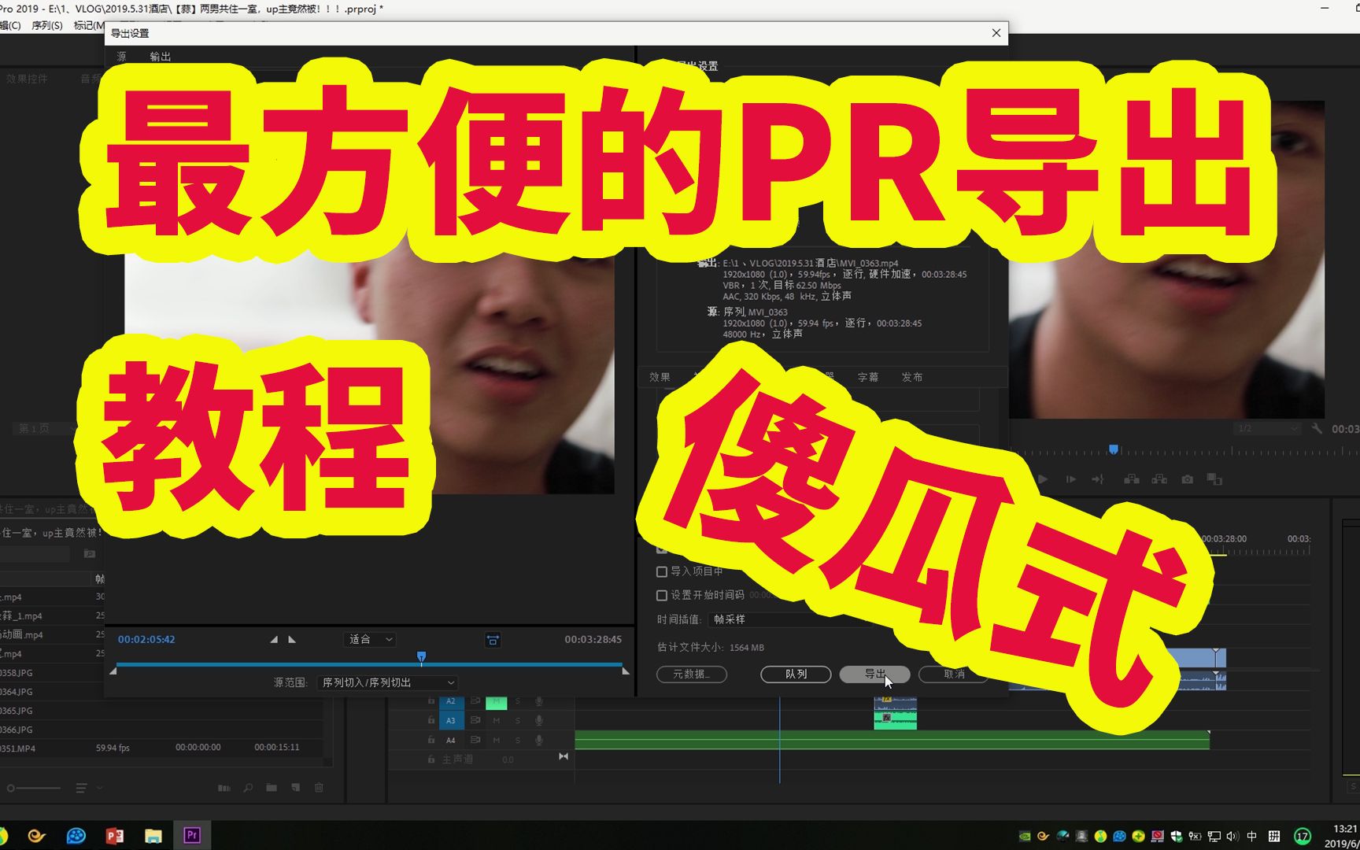Click the 00:03:28:00 mark on timeline ruler

[x=1224, y=539]
